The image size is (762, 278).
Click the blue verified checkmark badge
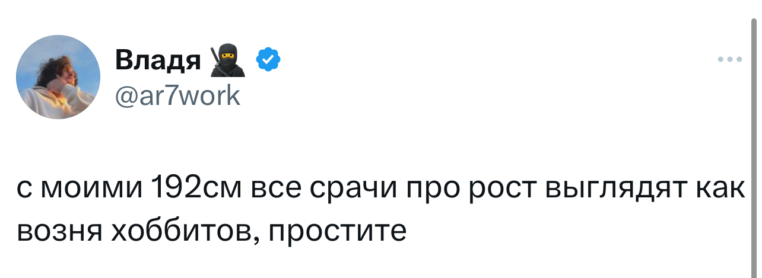pos(268,60)
